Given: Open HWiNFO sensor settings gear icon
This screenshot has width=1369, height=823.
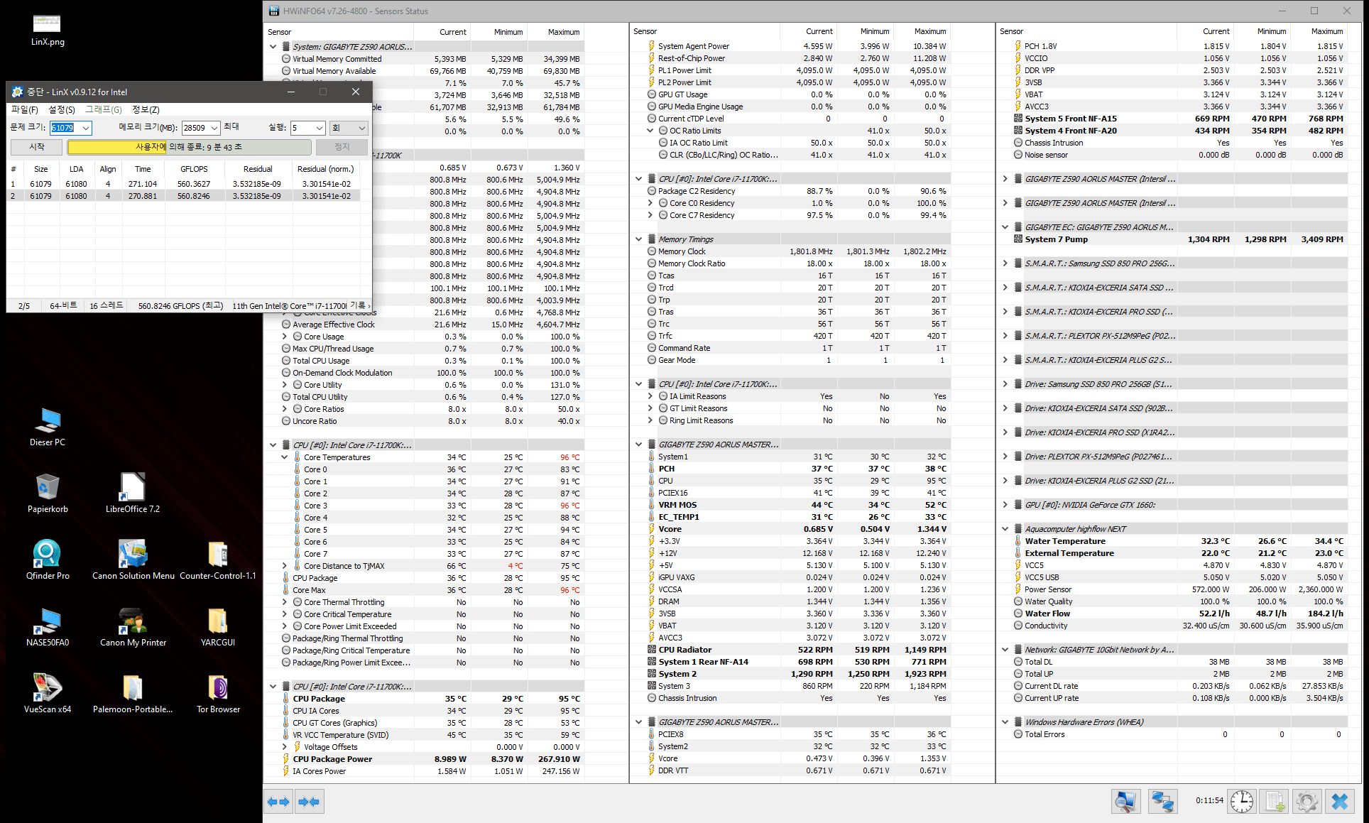Looking at the screenshot, I should coord(1307,802).
